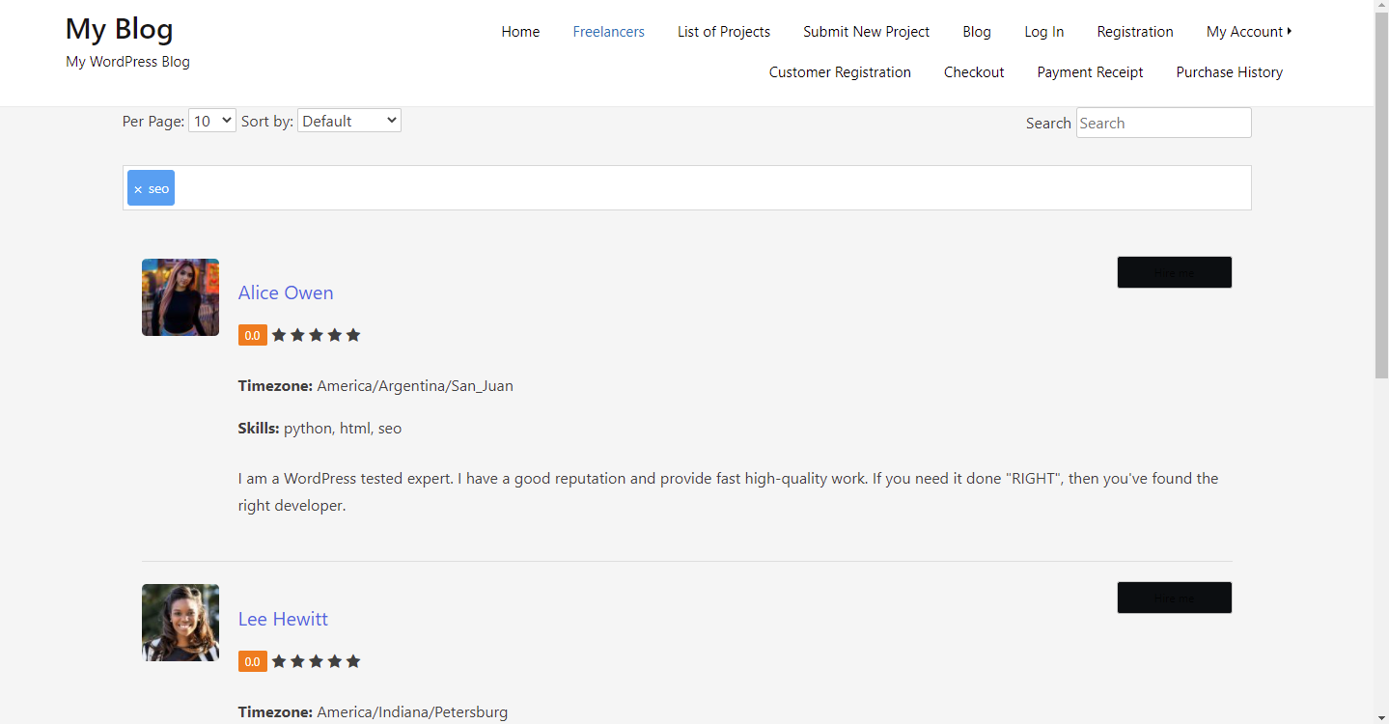This screenshot has width=1389, height=724.
Task: Click Lee Hewitt's profile photo
Action: (x=181, y=623)
